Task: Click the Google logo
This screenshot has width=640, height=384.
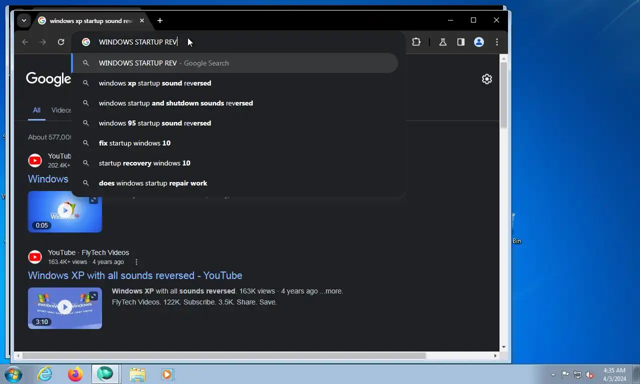Action: click(48, 79)
